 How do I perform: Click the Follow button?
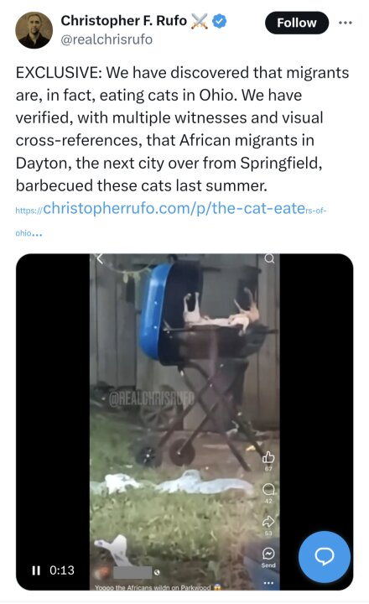pos(297,23)
